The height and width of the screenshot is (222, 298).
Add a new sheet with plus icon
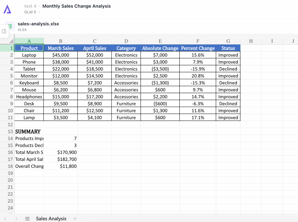tap(75, 219)
